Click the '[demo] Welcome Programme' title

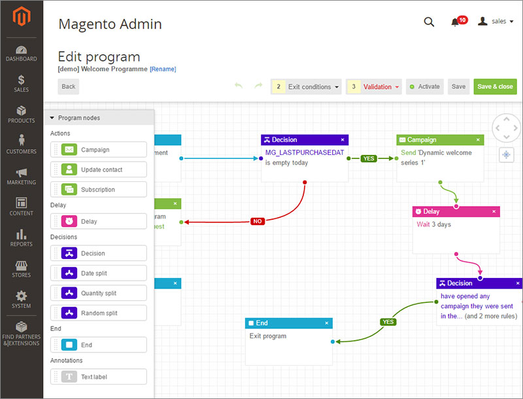click(103, 69)
